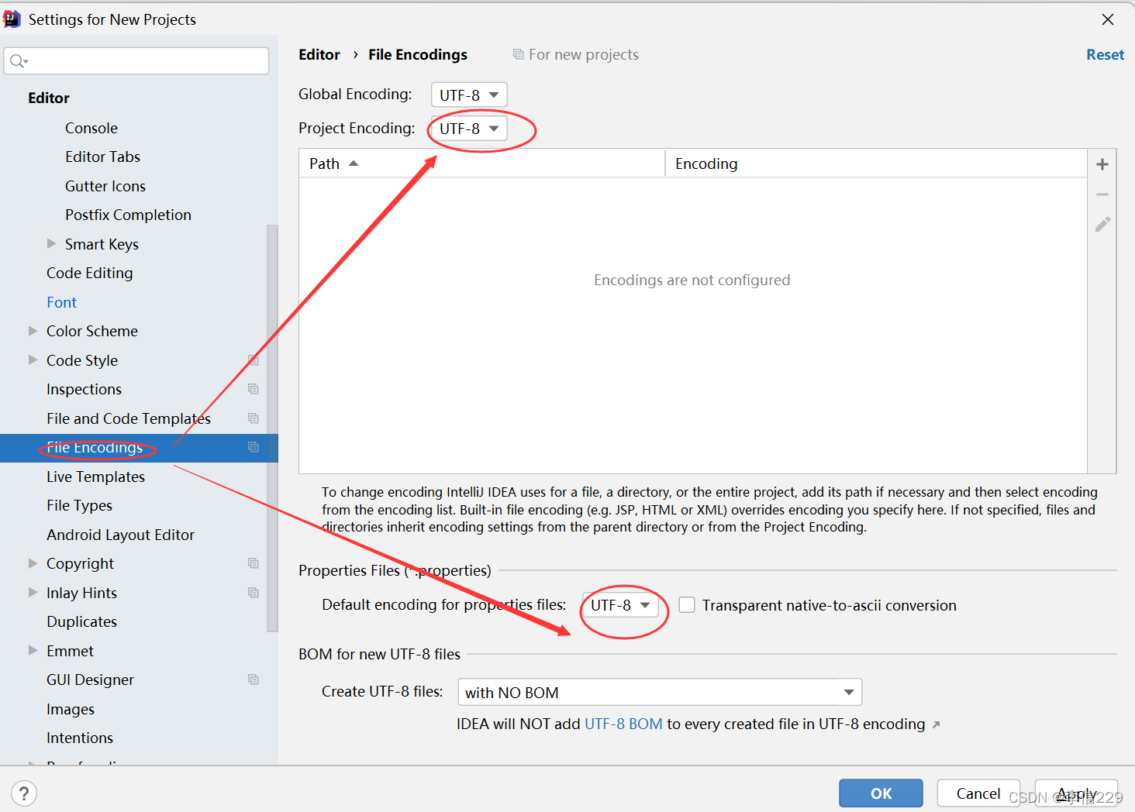The width and height of the screenshot is (1135, 812).
Task: Select Console in the settings tree
Action: pyautogui.click(x=91, y=128)
